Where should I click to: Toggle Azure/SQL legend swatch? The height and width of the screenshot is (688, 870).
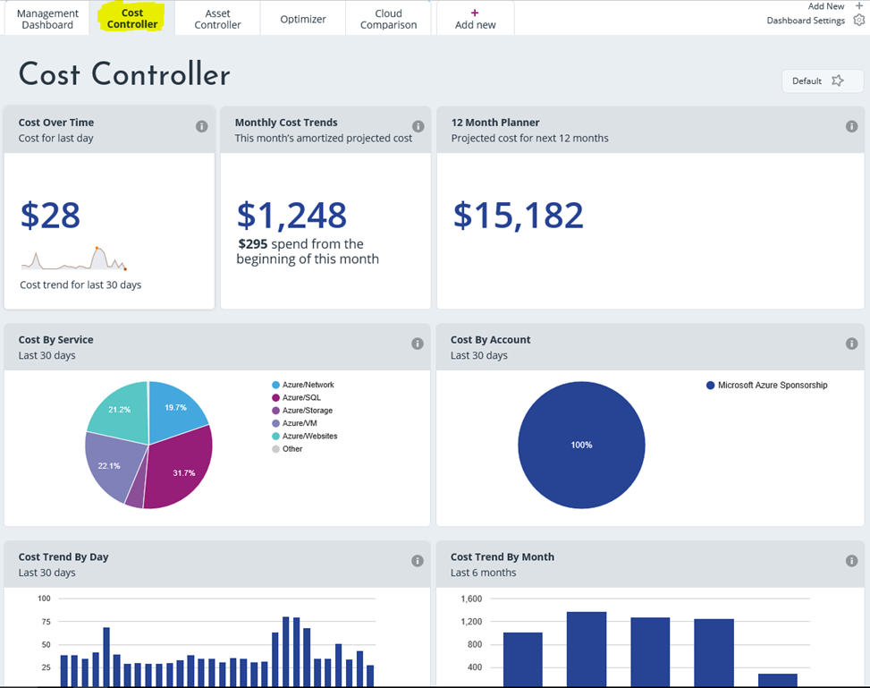(275, 397)
